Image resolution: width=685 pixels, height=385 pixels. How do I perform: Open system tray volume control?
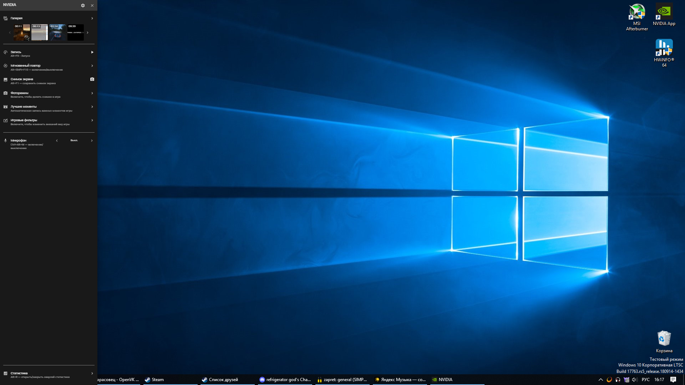pyautogui.click(x=634, y=380)
